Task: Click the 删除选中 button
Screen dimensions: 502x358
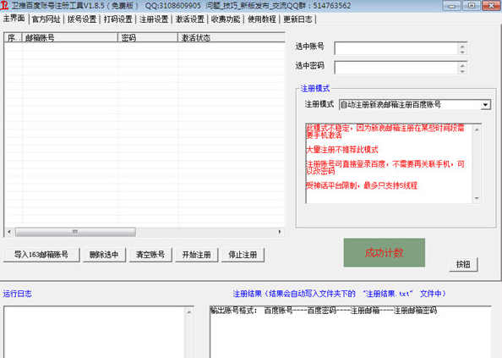Action: pyautogui.click(x=104, y=255)
